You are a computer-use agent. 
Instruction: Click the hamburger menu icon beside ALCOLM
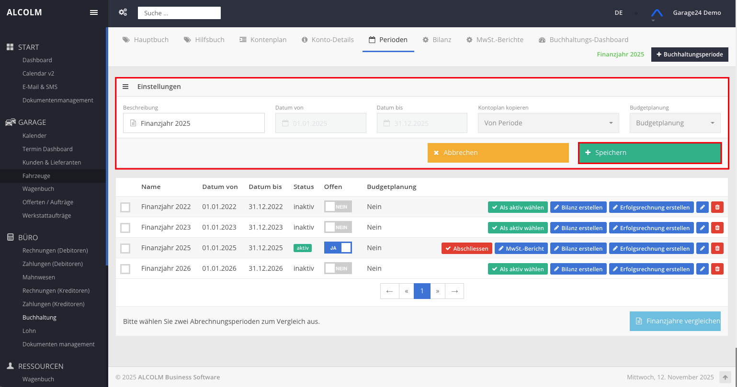(94, 12)
